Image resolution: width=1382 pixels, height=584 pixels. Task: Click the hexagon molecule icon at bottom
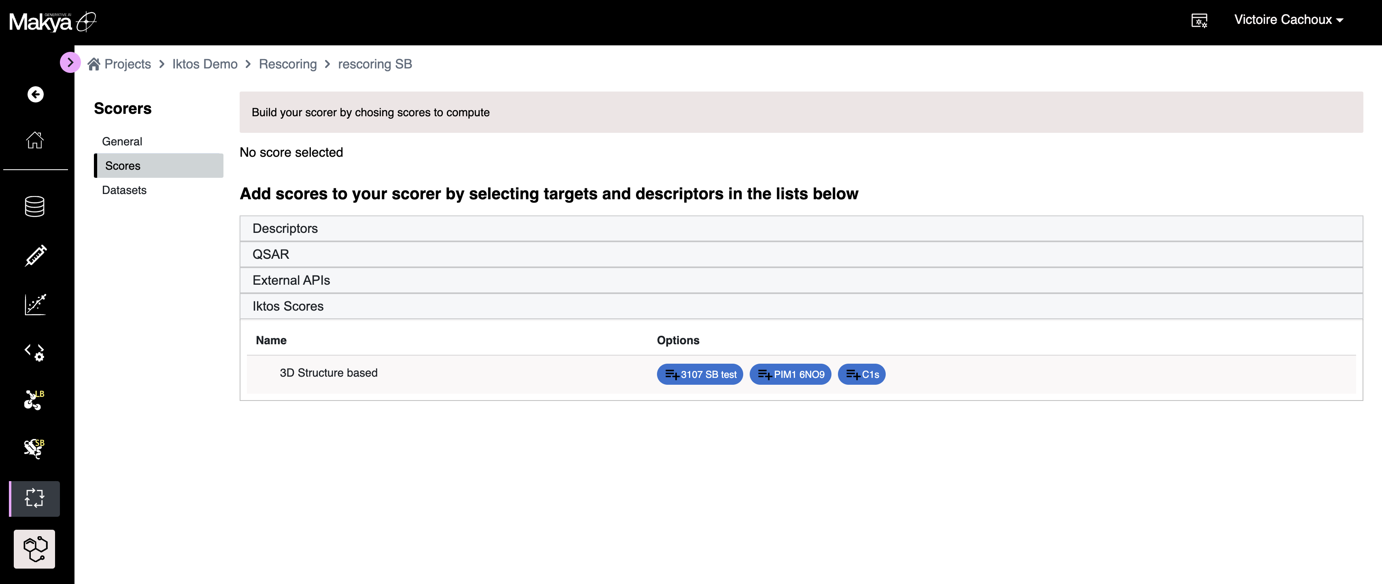35,549
